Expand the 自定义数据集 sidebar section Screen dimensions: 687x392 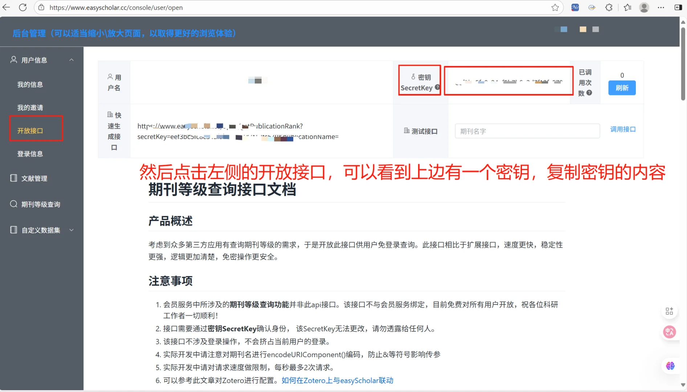click(71, 230)
